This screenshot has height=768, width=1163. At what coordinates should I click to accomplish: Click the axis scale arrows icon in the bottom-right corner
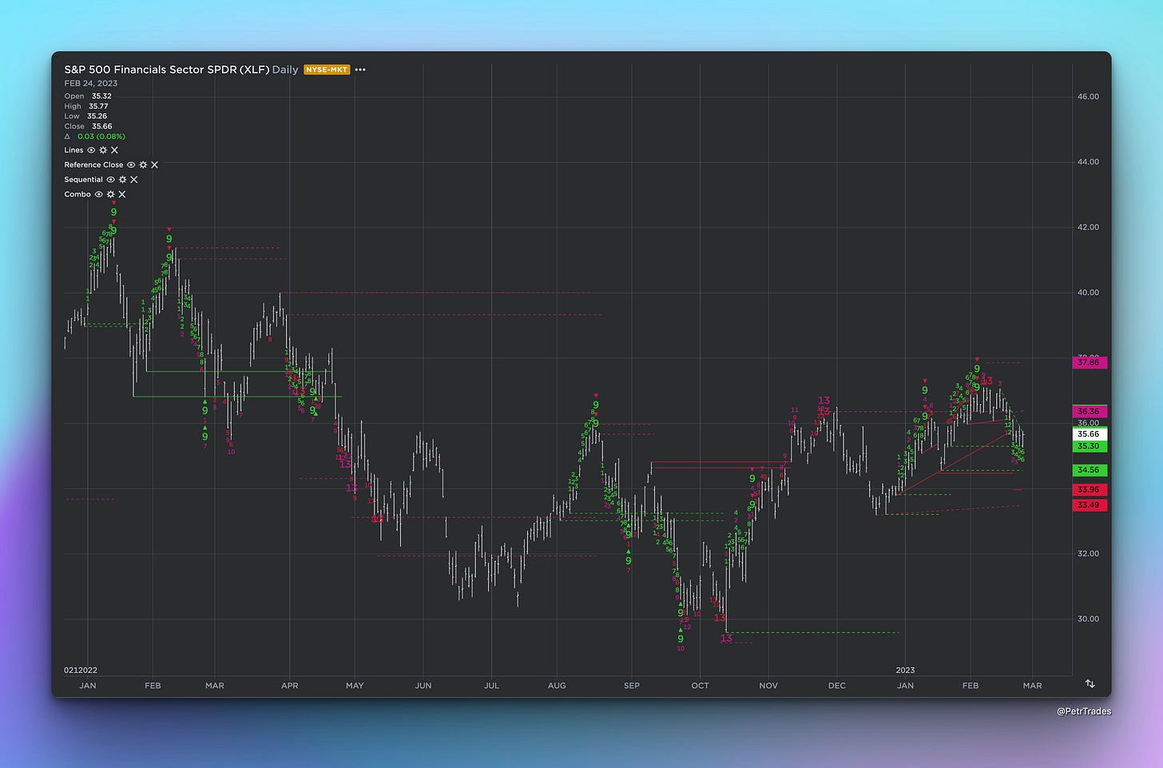pos(1090,684)
